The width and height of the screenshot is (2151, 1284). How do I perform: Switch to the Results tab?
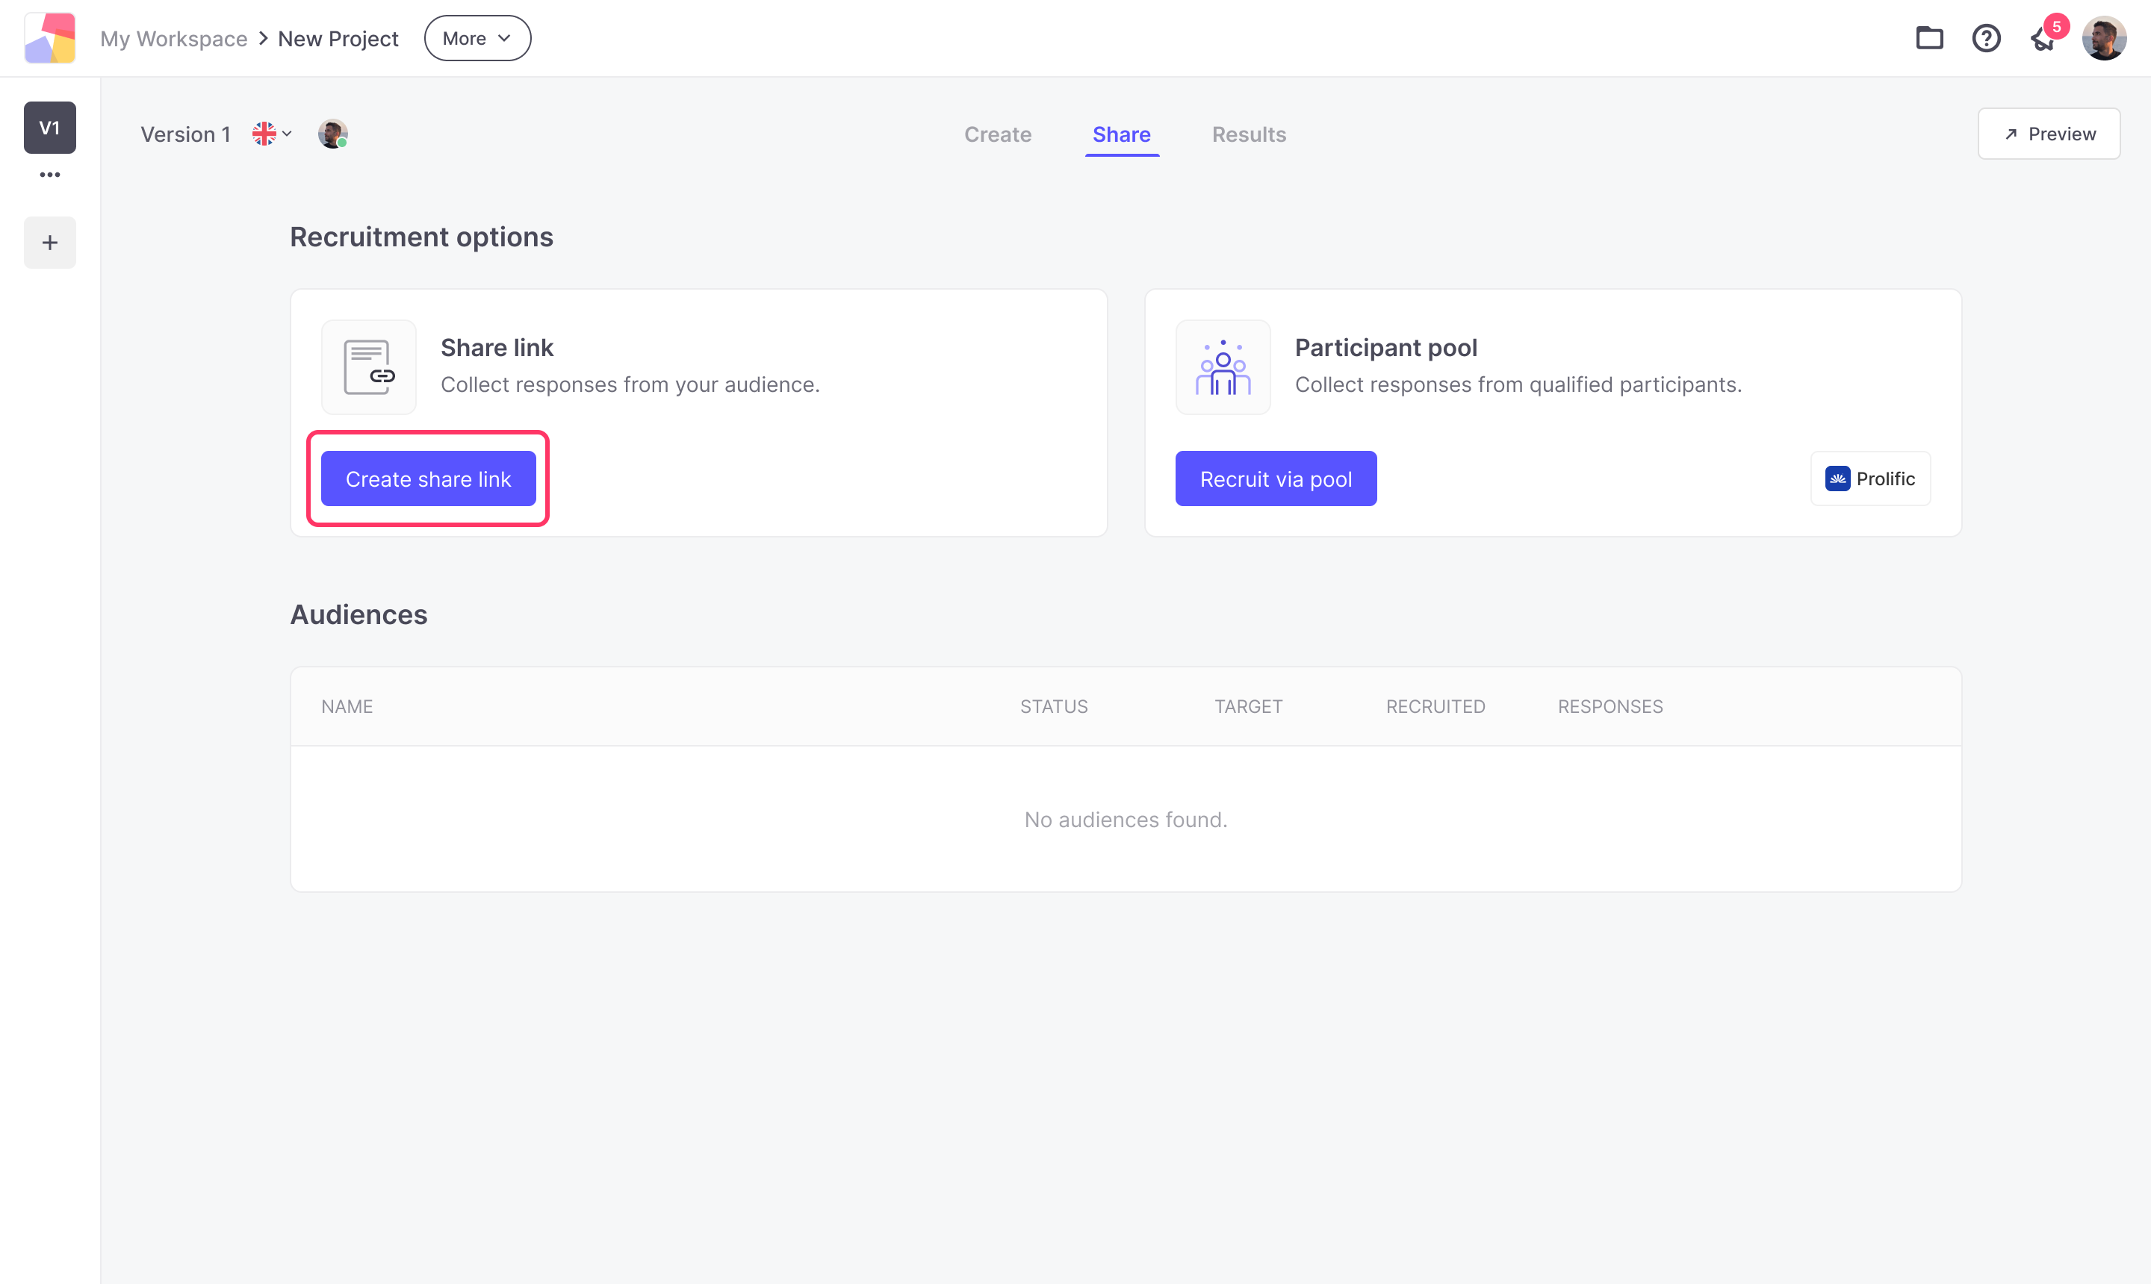click(1248, 134)
